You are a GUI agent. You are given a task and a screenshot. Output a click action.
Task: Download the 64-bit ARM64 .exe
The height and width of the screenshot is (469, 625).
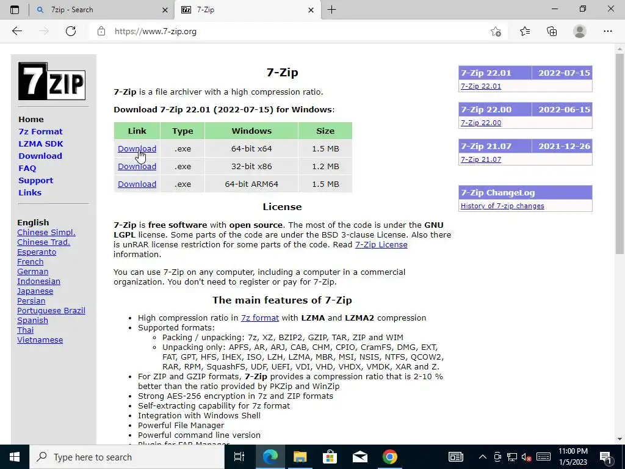click(x=137, y=184)
